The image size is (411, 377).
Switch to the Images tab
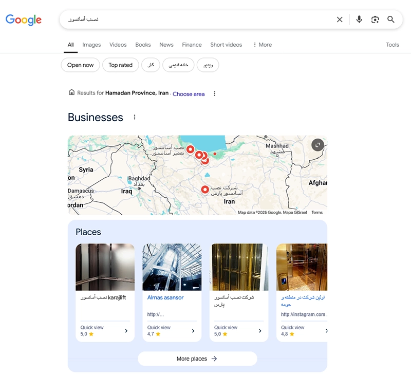tap(91, 45)
